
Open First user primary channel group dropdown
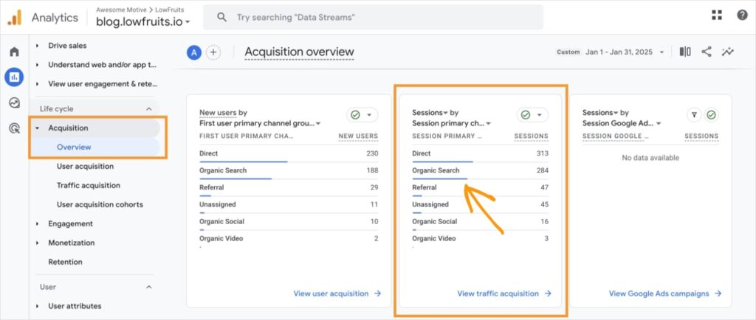point(260,123)
